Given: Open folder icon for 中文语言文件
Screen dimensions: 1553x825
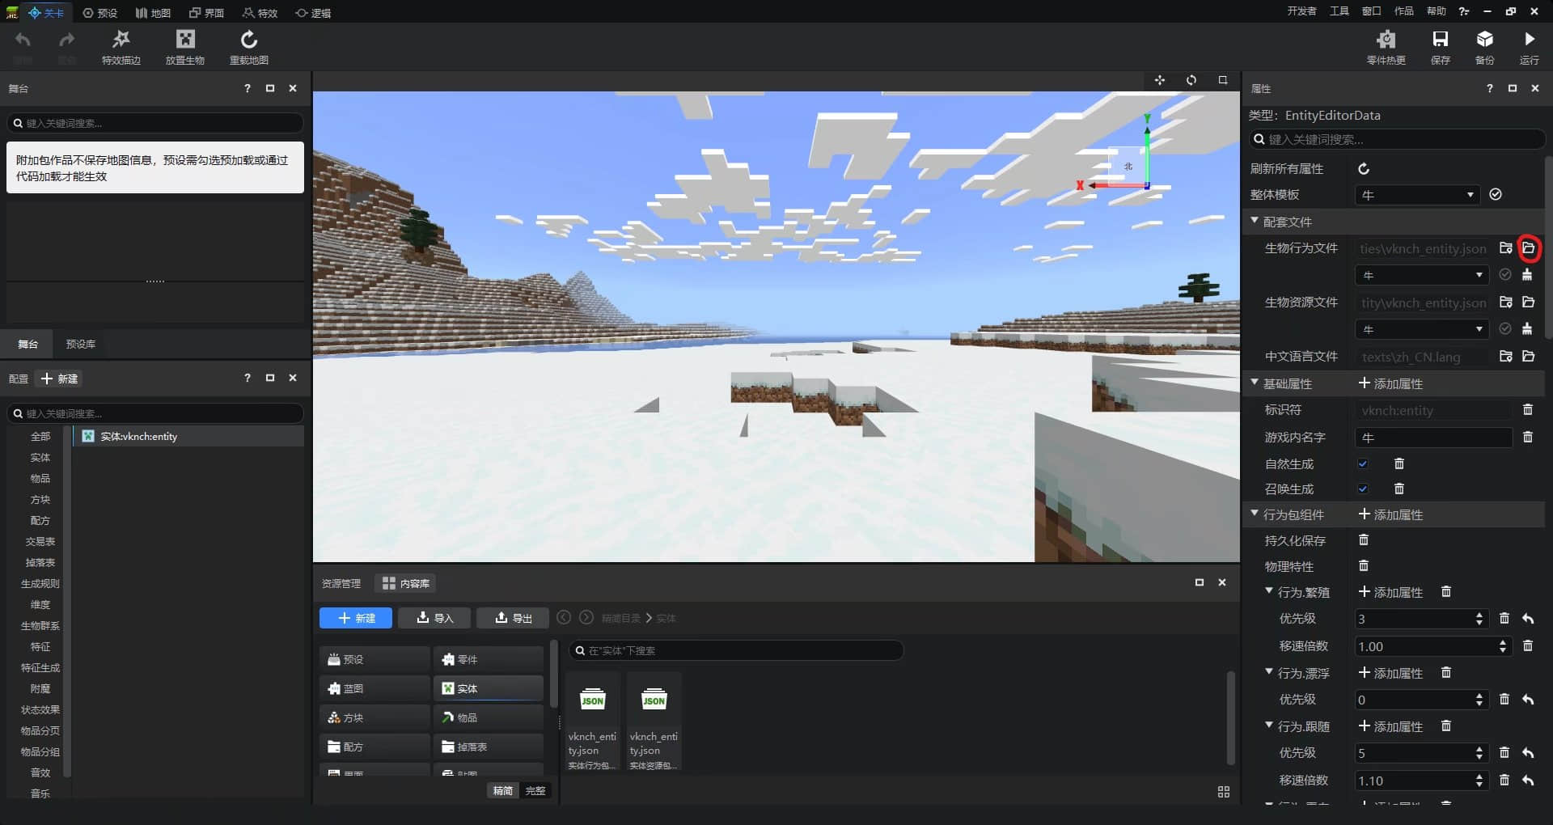Looking at the screenshot, I should click(1529, 357).
